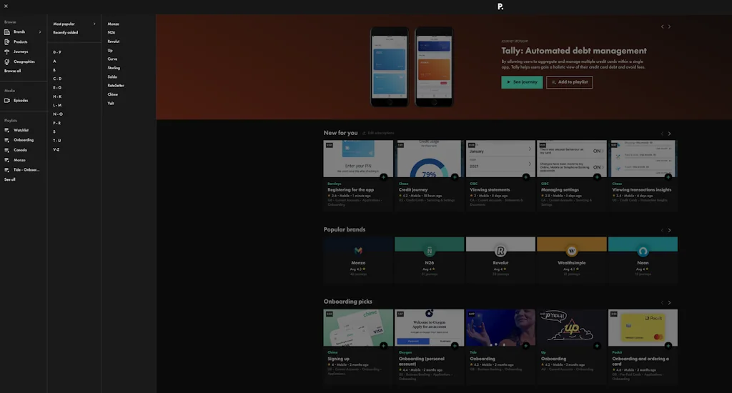Screen dimensions: 732x393
Task: Close the browse menu with the X
Action: (6, 6)
